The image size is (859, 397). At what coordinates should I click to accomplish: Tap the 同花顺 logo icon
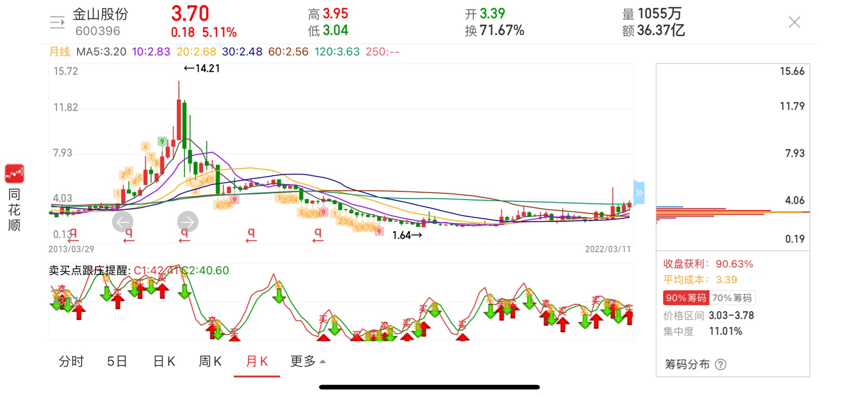[14, 174]
